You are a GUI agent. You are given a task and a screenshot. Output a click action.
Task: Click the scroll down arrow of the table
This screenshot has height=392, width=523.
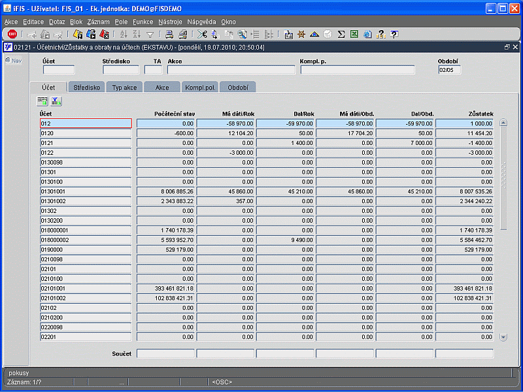503,337
